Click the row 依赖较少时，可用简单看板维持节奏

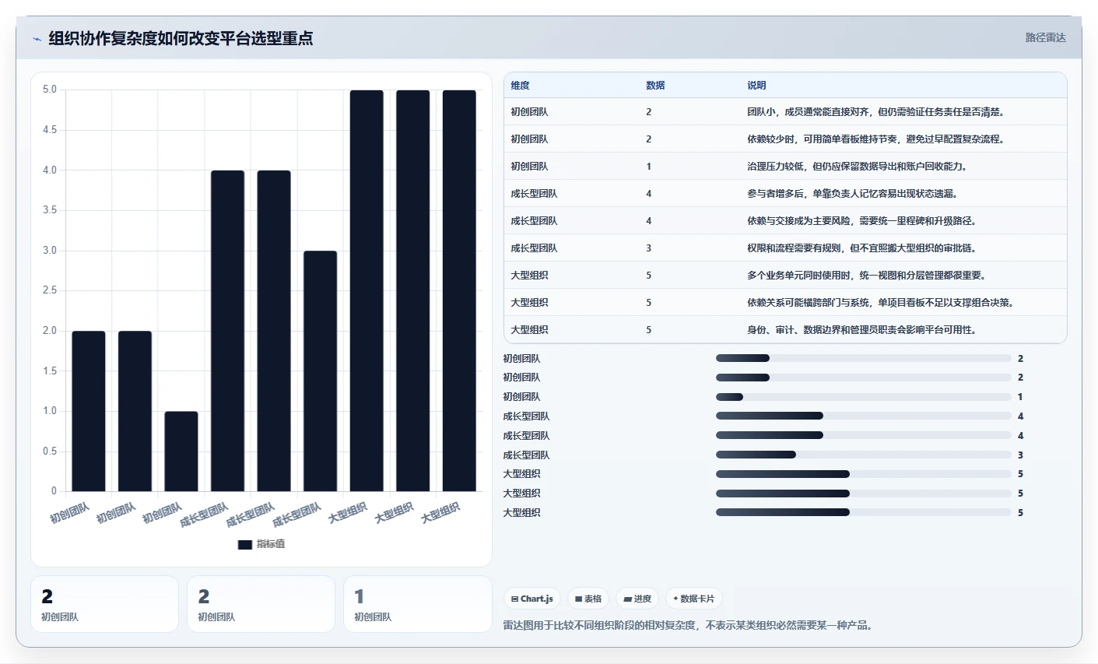click(x=785, y=139)
